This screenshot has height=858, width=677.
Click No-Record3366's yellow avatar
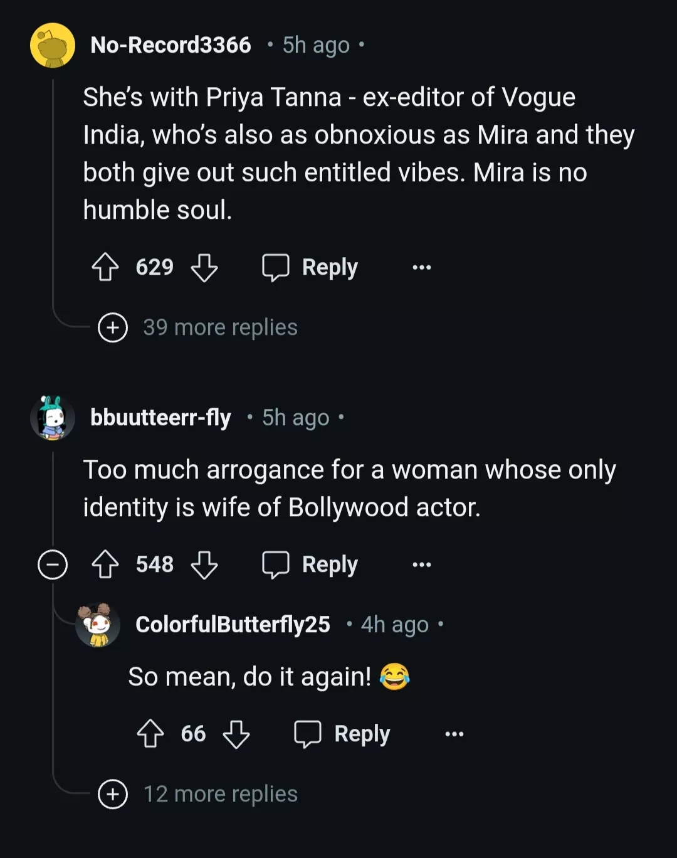click(53, 45)
